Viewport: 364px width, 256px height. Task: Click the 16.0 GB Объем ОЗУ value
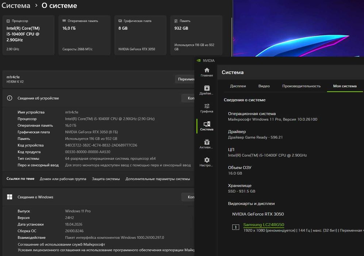pos(235,173)
